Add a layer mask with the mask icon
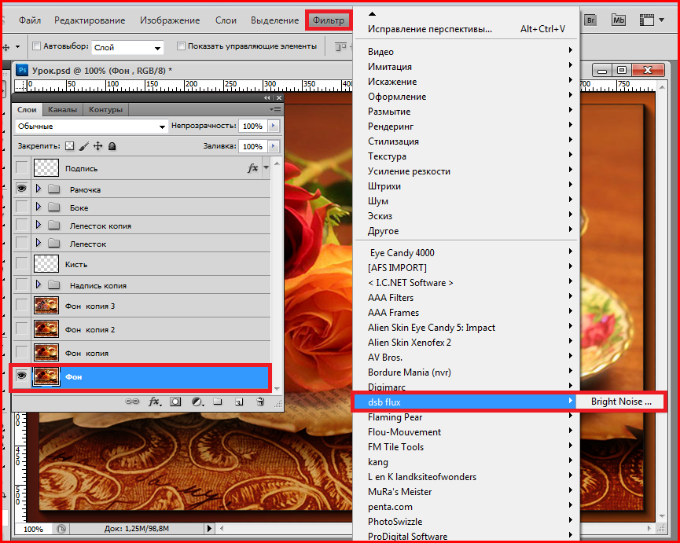 [x=175, y=402]
